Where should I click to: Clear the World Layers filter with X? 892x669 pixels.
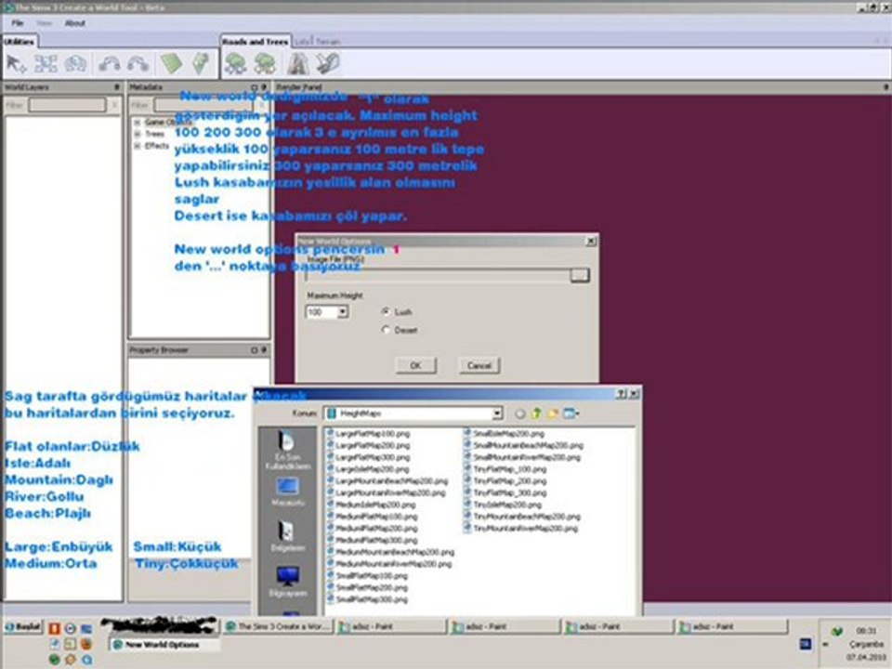(x=114, y=105)
